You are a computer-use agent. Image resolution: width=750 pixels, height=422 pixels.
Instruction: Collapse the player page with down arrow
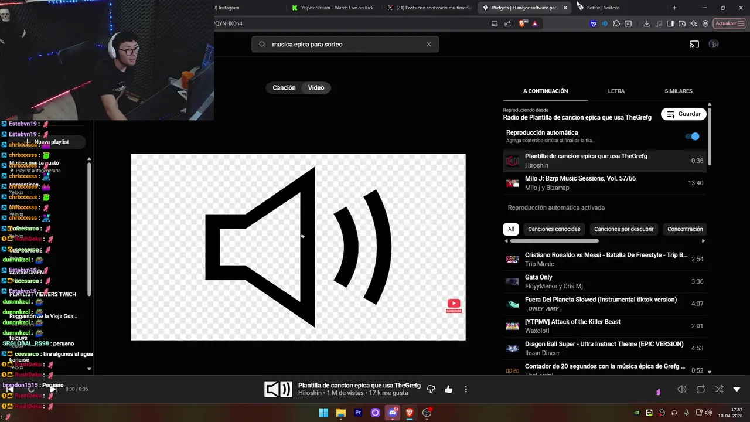click(737, 389)
